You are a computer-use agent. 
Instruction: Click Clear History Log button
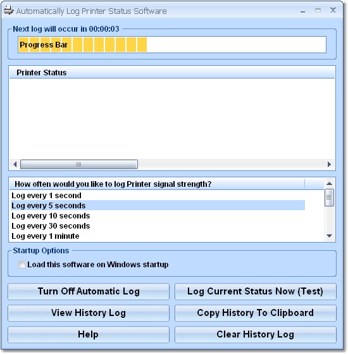pyautogui.click(x=255, y=334)
